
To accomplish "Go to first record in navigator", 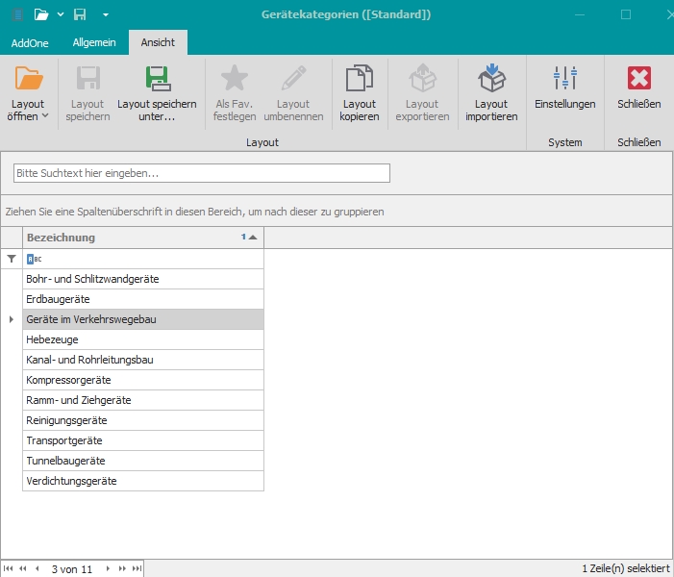I will point(9,569).
